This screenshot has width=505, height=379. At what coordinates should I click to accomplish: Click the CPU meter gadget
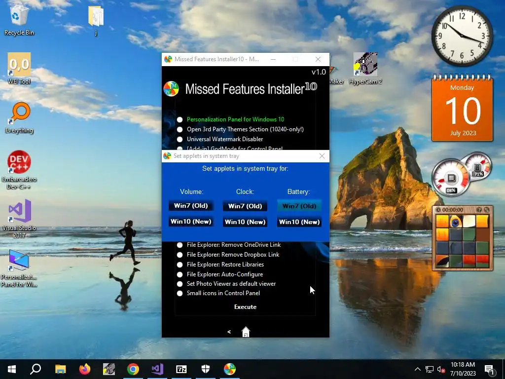coord(451,179)
